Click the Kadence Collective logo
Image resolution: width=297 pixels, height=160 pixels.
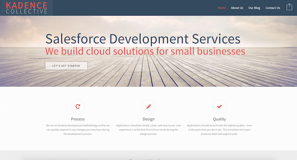coord(27,8)
